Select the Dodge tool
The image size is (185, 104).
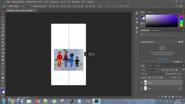click(3, 60)
